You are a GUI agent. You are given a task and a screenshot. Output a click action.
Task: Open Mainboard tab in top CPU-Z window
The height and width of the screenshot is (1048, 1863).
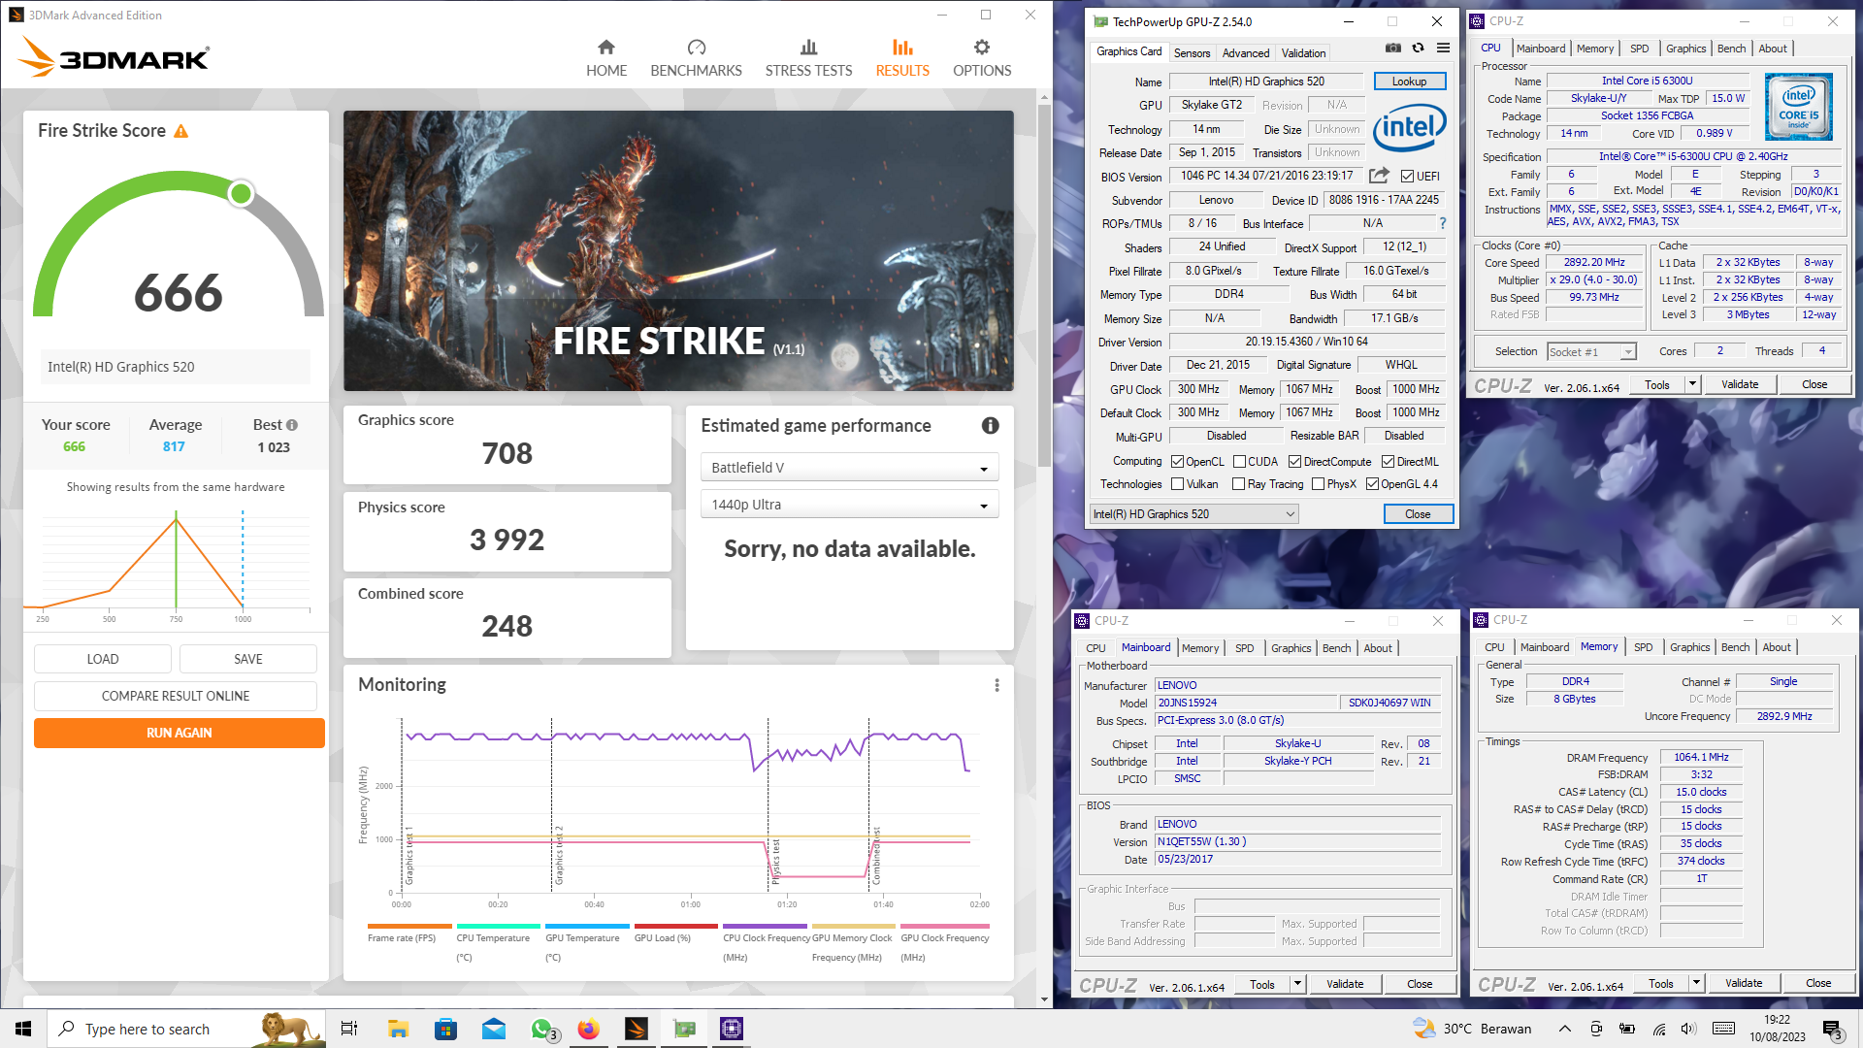point(1540,49)
